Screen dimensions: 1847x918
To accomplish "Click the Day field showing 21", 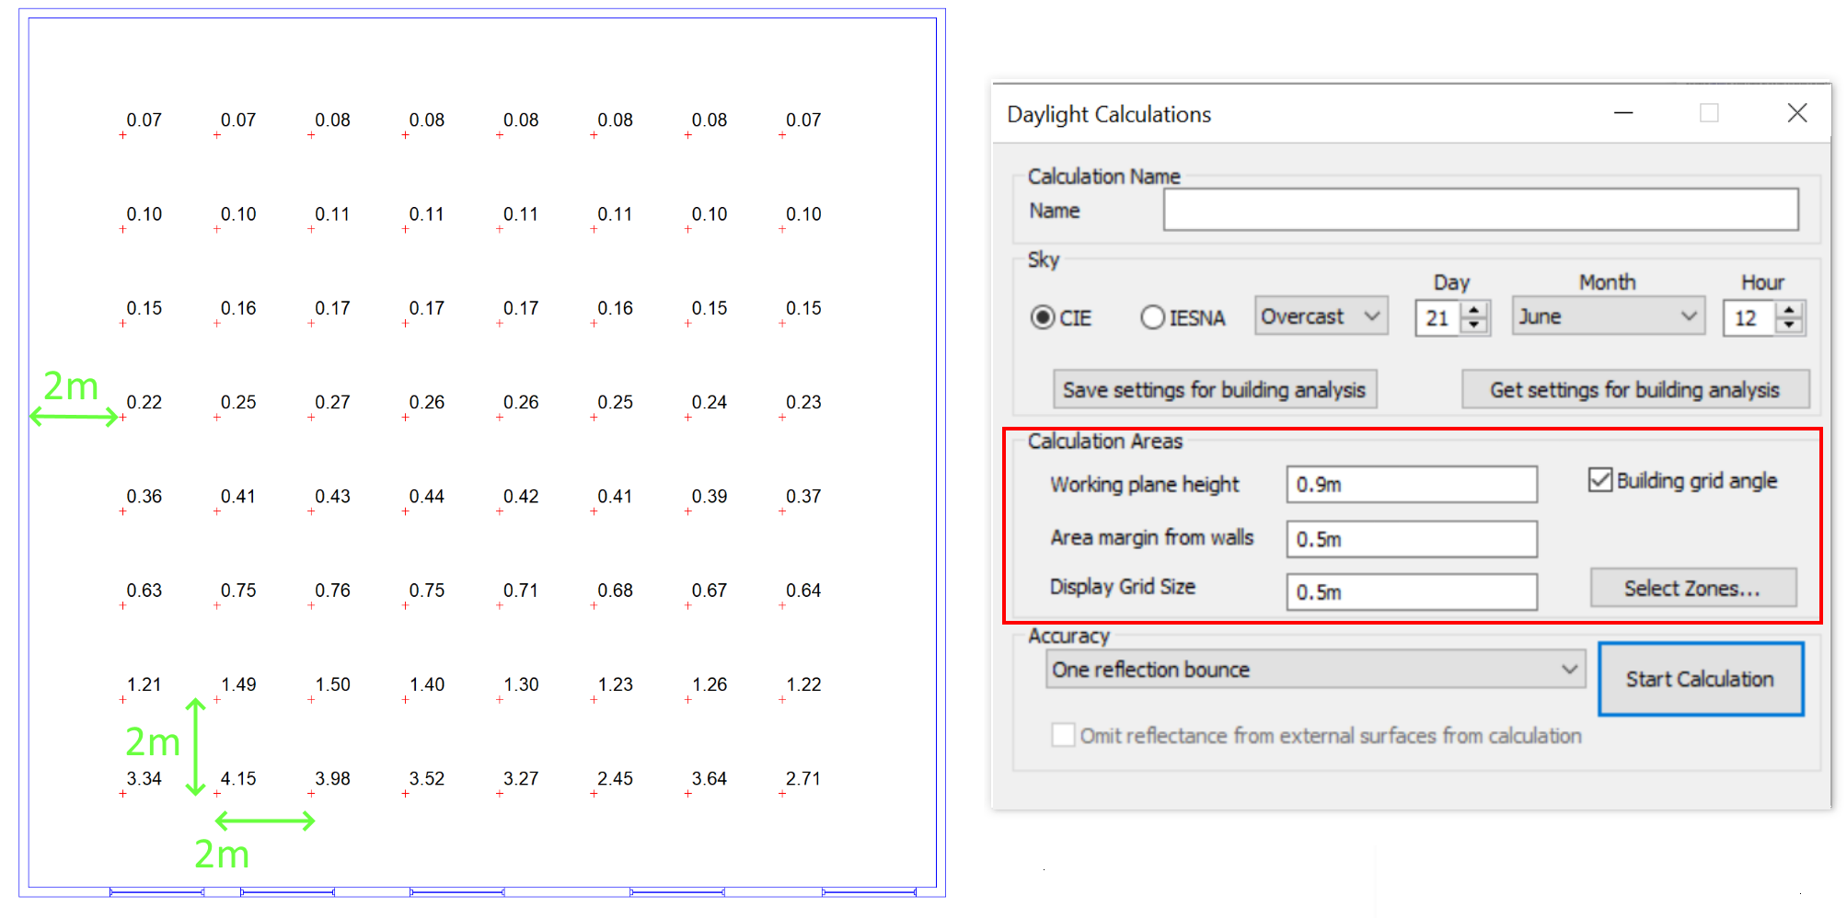I will 1438,318.
